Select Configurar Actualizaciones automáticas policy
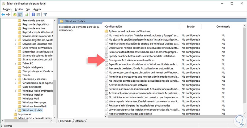Viewport: 247px width, 128px height. coord(131,60)
